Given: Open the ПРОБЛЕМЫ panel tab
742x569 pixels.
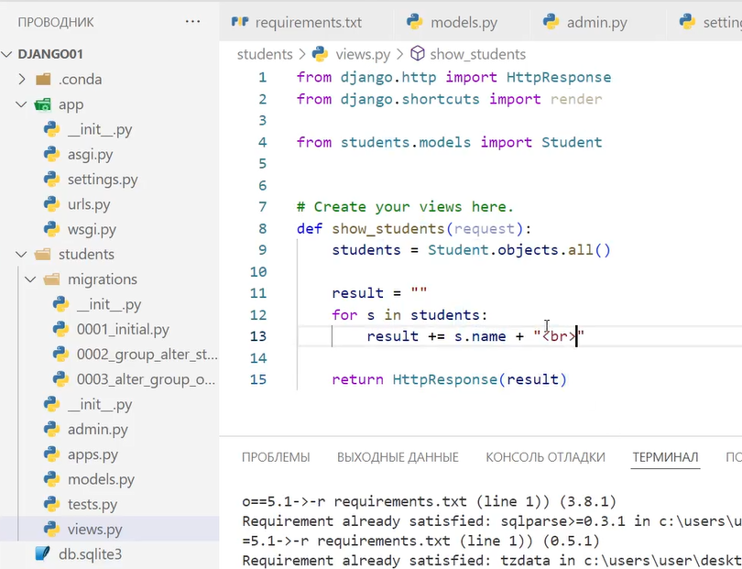Looking at the screenshot, I should pos(275,457).
